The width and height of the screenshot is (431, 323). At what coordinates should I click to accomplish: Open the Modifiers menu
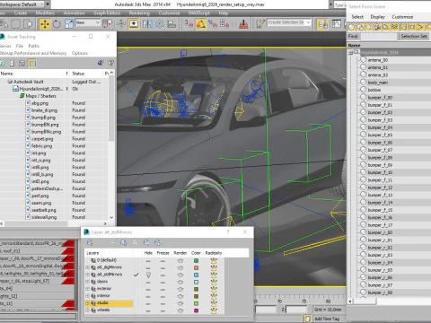click(45, 13)
